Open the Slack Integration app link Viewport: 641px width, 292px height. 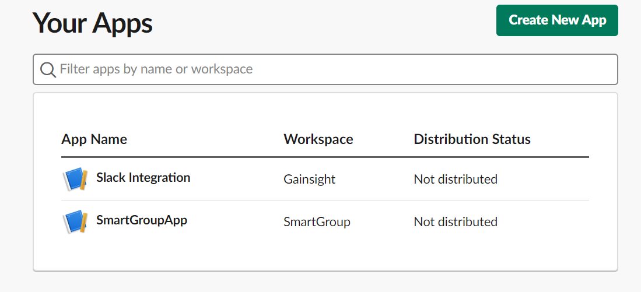click(x=143, y=177)
